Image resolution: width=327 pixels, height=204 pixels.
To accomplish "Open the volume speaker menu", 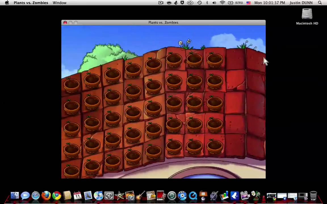I will [214, 3].
